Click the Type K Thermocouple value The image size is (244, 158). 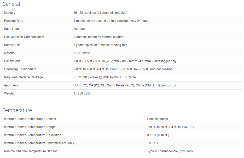(x=170, y=151)
